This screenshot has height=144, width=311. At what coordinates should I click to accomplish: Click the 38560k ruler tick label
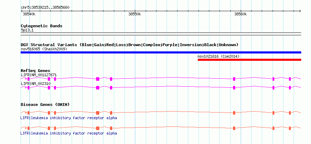coord(241,14)
